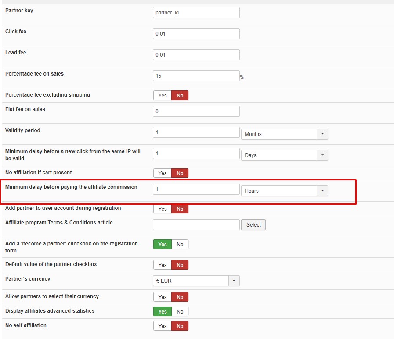
Task: Open the Days unit dropdown
Action: coord(285,155)
